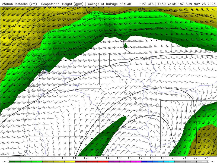Screen dimensions: 217x163
Task: Select the '12Z GFS' model run label
Action: [x=147, y=4]
